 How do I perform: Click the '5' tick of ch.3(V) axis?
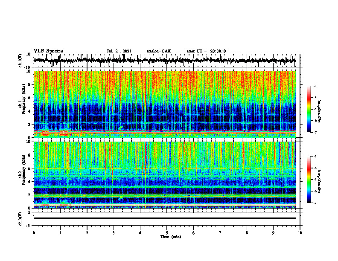[29, 212]
